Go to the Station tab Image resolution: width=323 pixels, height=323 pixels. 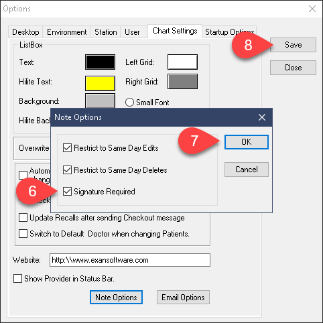pos(105,32)
